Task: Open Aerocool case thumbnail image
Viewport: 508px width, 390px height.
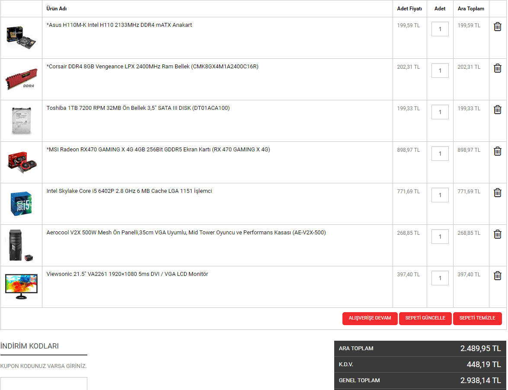Action: click(21, 245)
